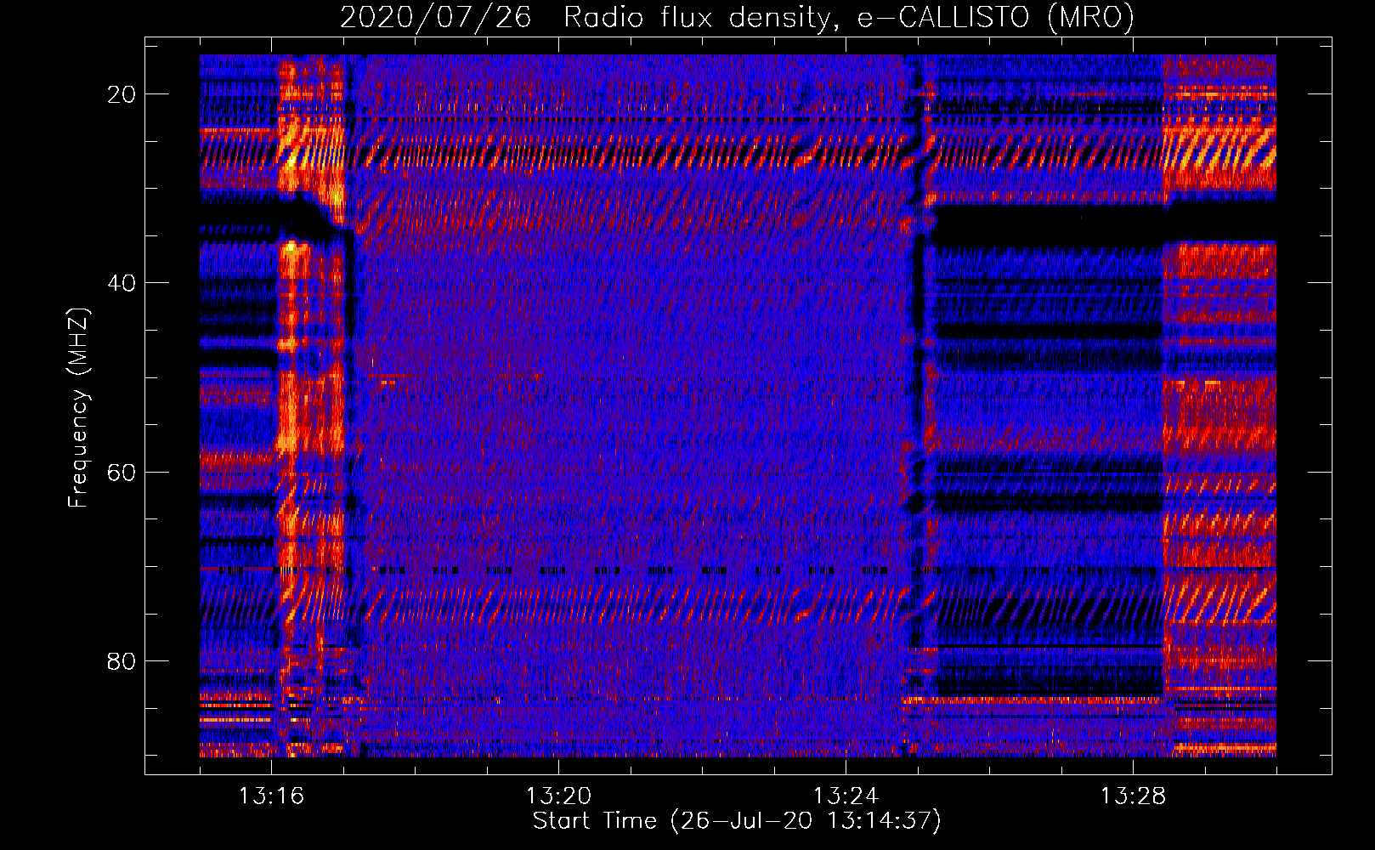Click the '60' frequency tick label
This screenshot has height=850, width=1375.
122,472
